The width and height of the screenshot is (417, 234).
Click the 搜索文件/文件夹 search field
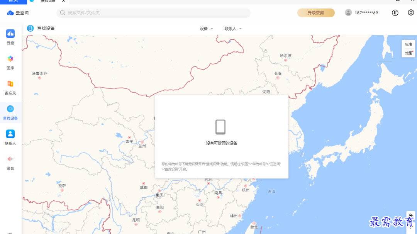pyautogui.click(x=153, y=13)
